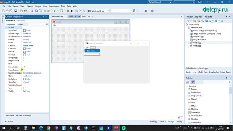Open the Component menu
This screenshot has width=233, height=131.
54,7
